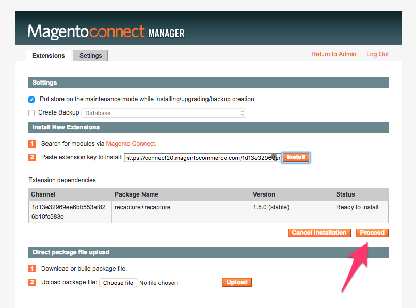Click the orange Install button

(296, 157)
